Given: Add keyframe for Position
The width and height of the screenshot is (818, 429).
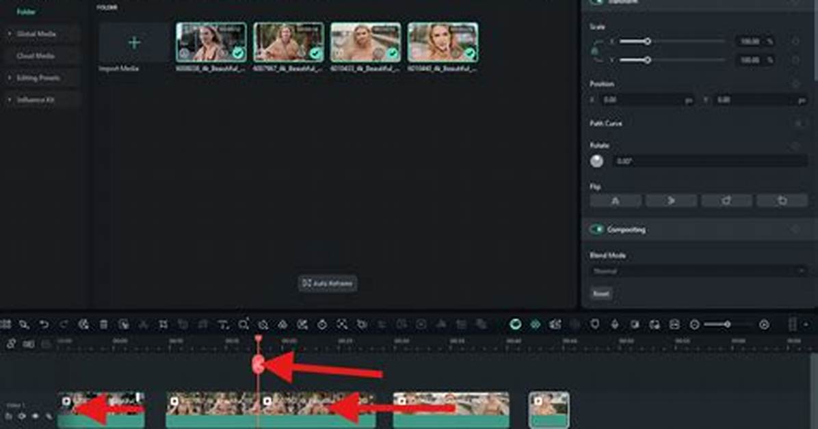Looking at the screenshot, I should (795, 84).
